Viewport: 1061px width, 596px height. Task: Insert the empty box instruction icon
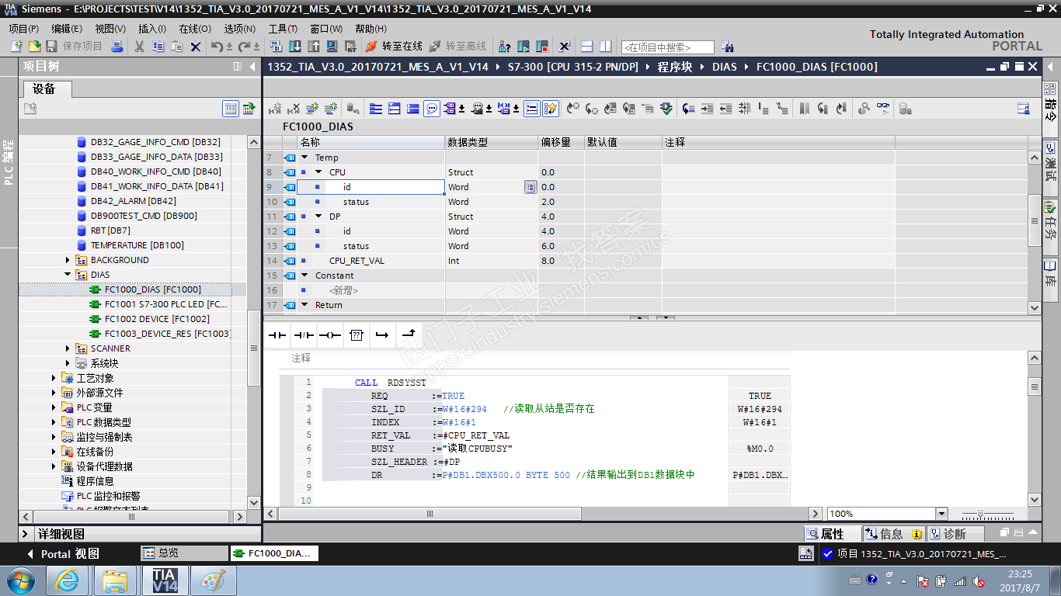tap(356, 335)
